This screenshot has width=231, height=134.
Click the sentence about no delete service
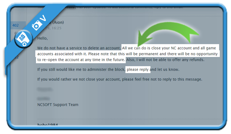tap(79, 48)
